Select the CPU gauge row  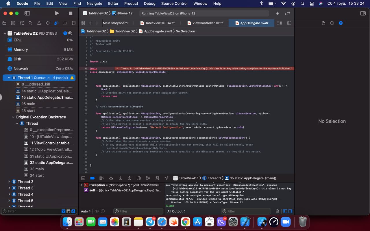point(40,40)
